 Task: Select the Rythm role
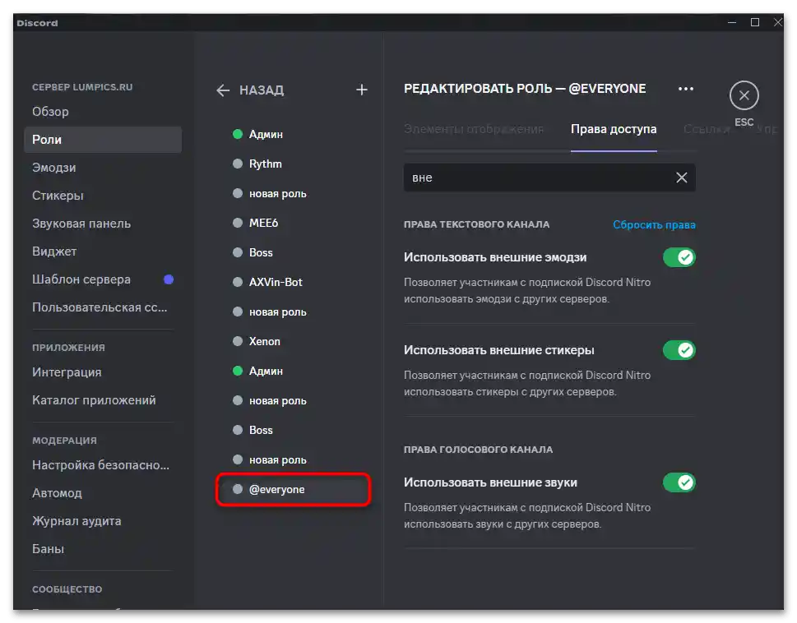click(x=266, y=164)
